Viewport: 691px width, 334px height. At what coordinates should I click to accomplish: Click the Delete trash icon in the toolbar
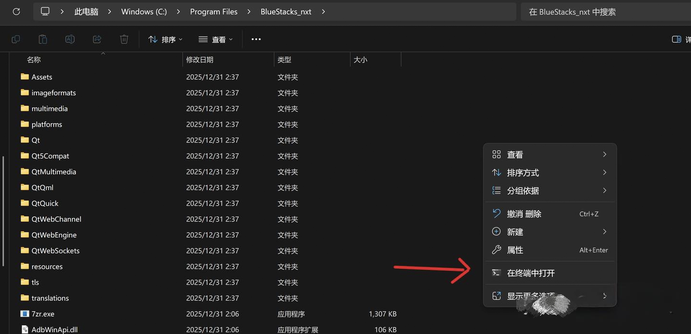[x=124, y=39]
